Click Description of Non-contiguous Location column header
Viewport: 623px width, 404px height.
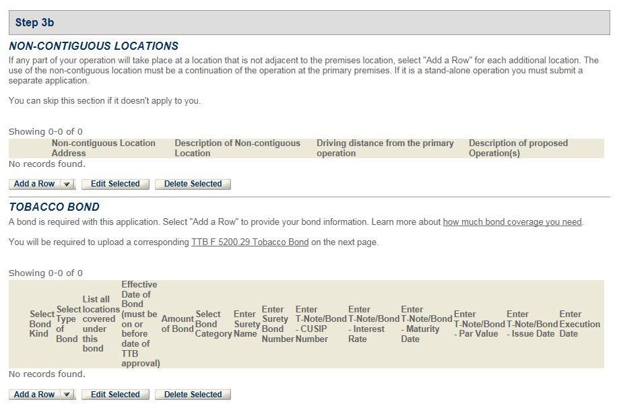pos(237,148)
